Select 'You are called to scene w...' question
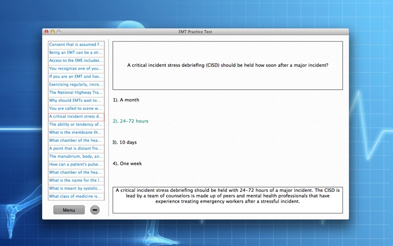This screenshot has height=246, width=393. pyautogui.click(x=76, y=108)
